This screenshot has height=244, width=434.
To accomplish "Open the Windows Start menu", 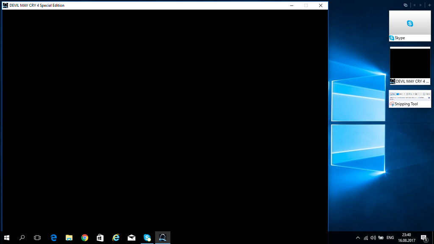I will point(7,238).
